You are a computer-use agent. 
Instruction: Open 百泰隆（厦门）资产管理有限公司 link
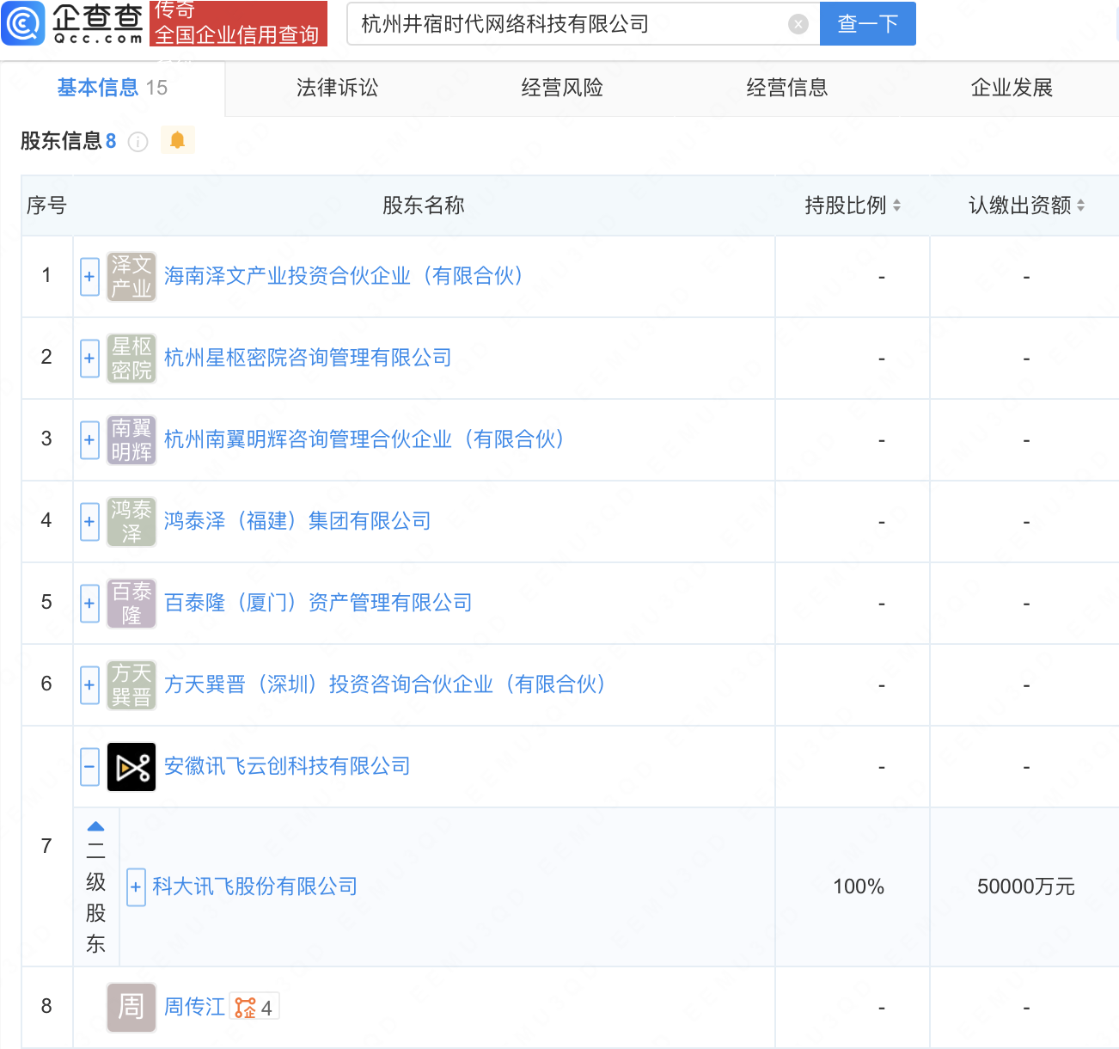pyautogui.click(x=318, y=603)
